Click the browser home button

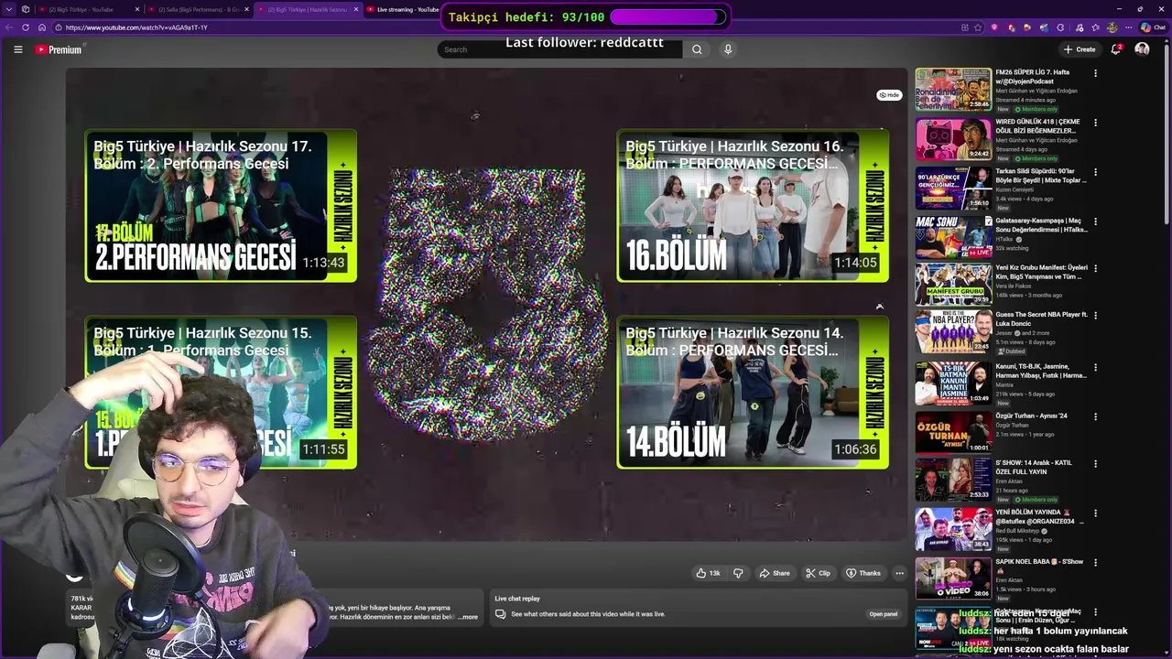(41, 27)
